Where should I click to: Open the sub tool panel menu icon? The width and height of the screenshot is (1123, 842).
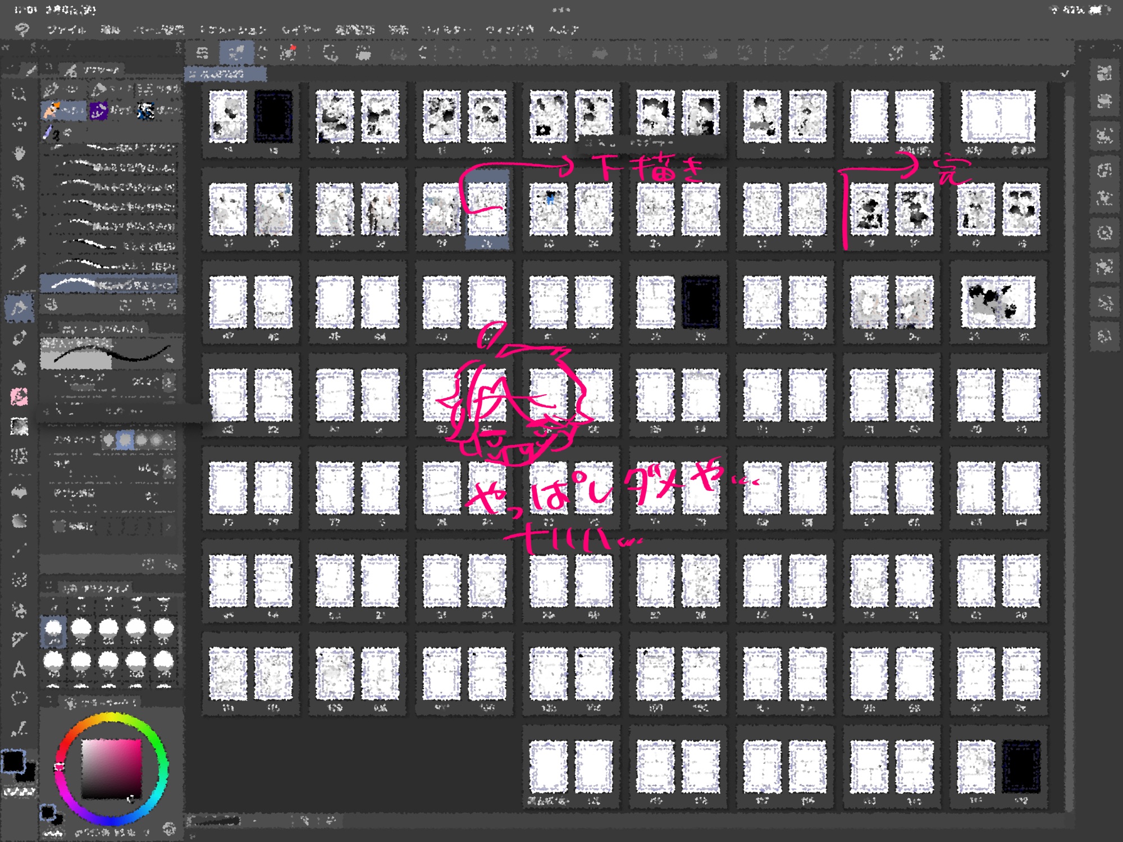point(50,67)
